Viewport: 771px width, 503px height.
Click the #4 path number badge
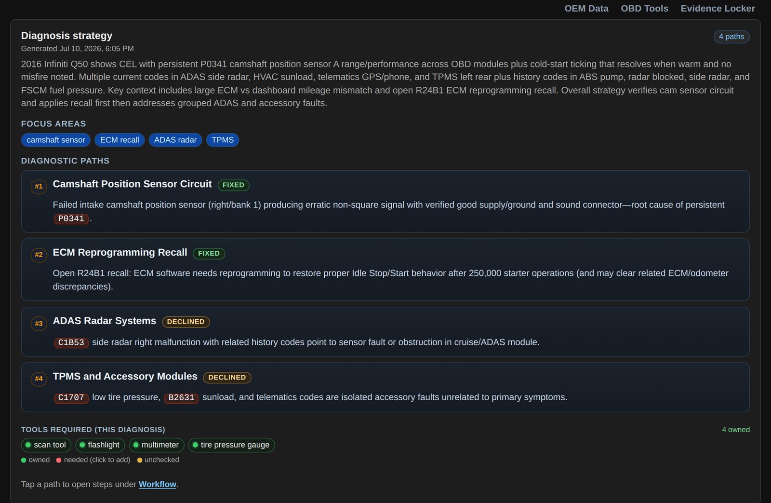(x=39, y=379)
